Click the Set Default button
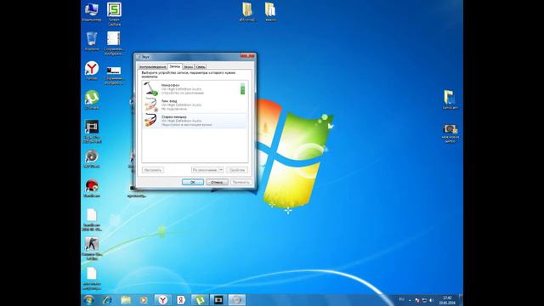Image resolution: width=544 pixels, height=306 pixels. [205, 170]
